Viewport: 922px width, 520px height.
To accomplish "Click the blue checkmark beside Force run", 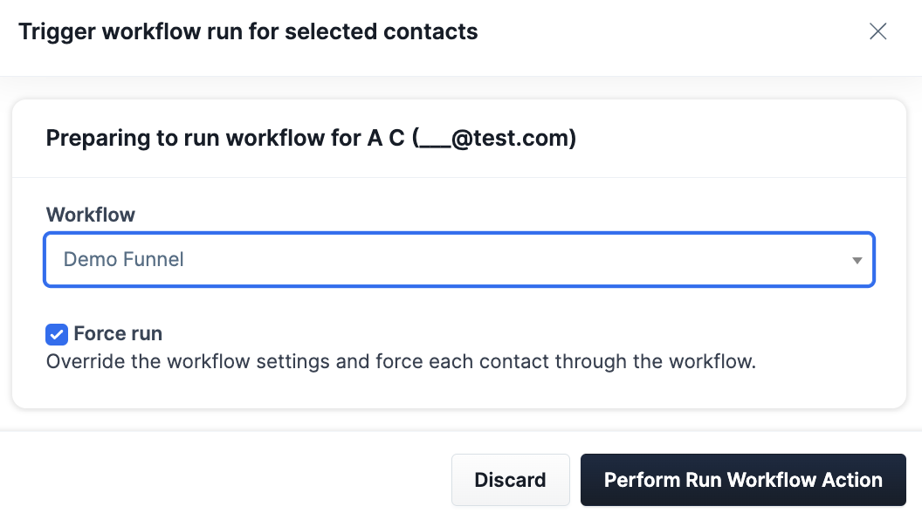I will [56, 334].
